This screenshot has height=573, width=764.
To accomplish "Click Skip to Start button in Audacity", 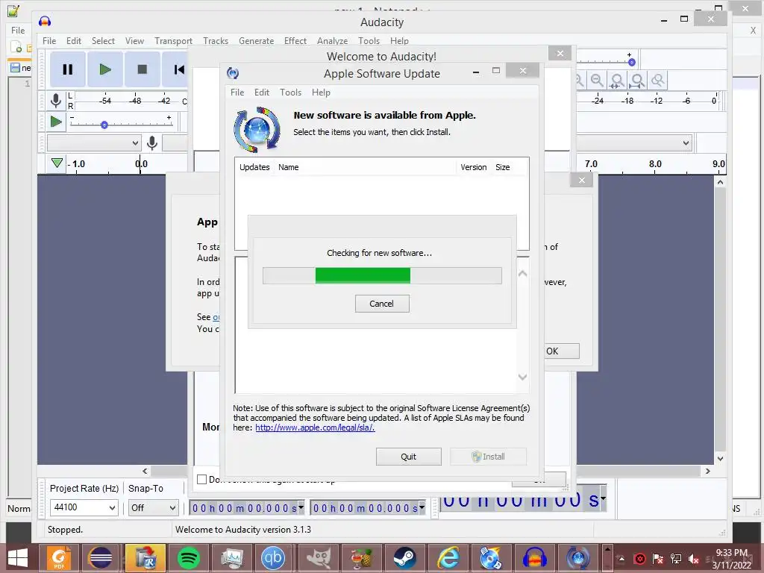I will (178, 69).
